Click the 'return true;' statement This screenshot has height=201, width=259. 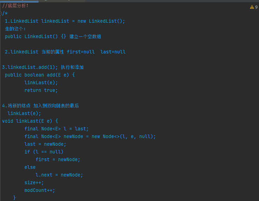[x=41, y=90]
